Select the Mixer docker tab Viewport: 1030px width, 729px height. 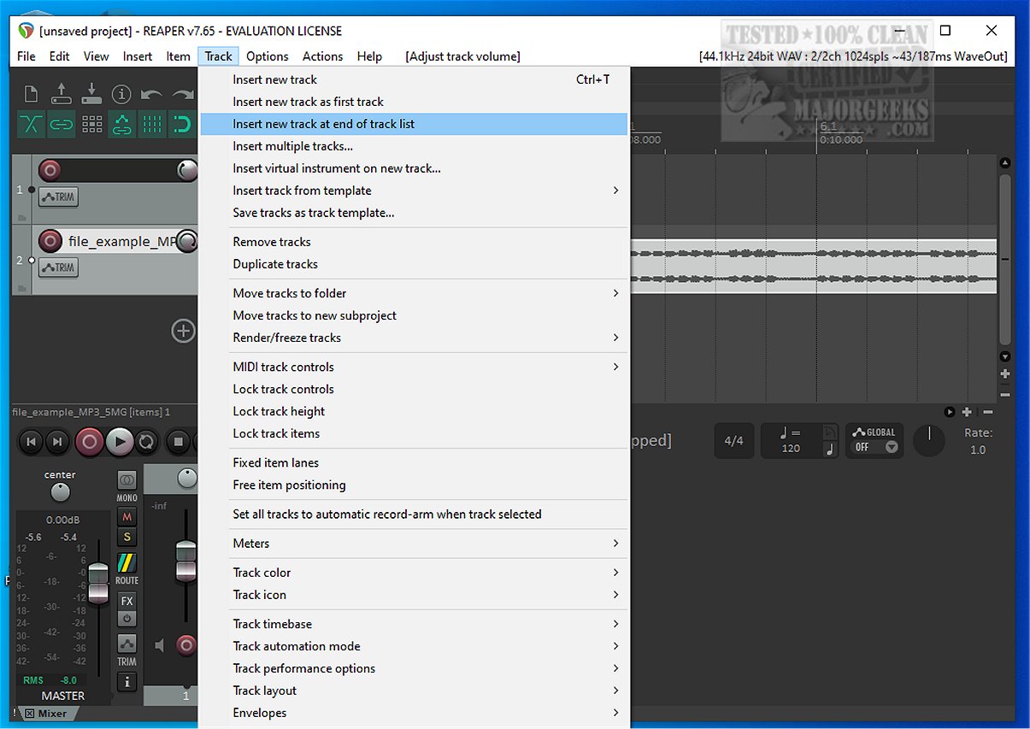(46, 714)
